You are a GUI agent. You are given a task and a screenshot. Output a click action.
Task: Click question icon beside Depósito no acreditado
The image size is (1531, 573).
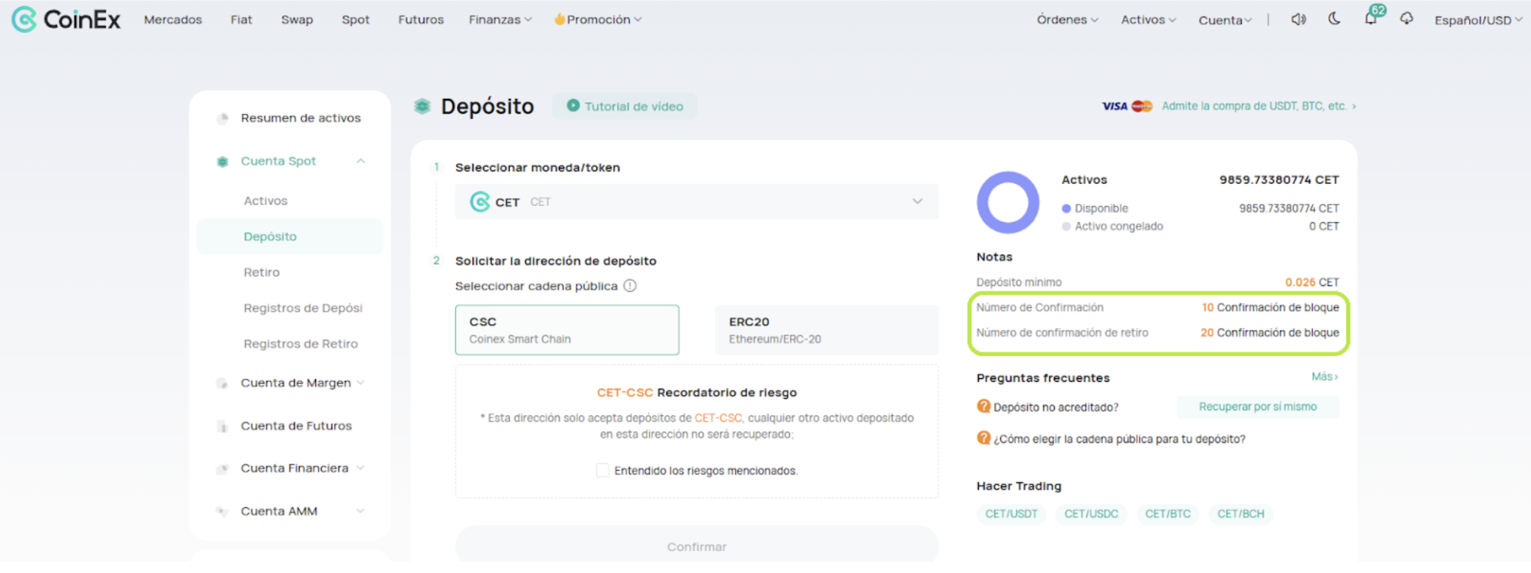coord(983,406)
